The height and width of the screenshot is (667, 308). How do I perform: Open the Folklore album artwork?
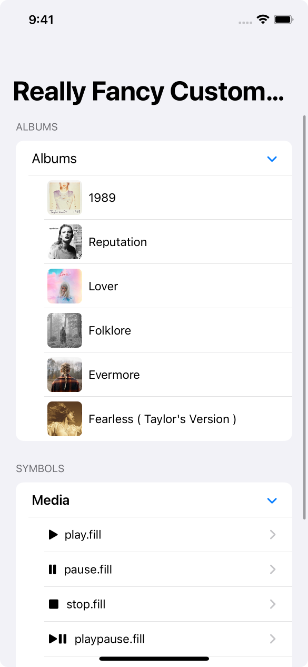click(x=64, y=330)
